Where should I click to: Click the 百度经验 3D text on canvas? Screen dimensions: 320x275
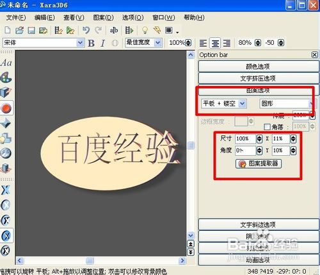point(118,149)
